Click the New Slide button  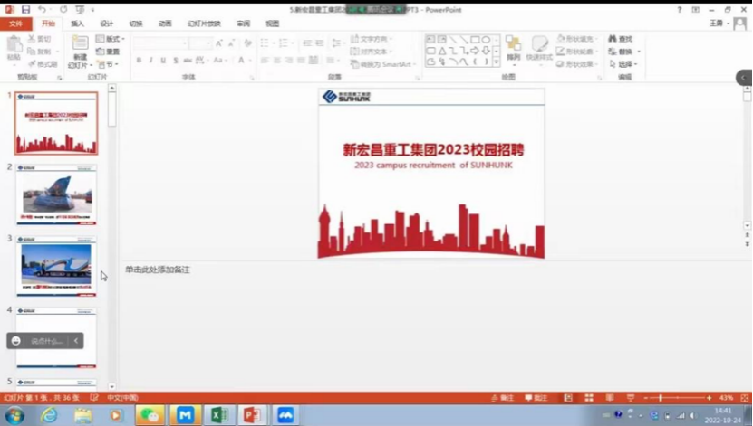(x=80, y=52)
